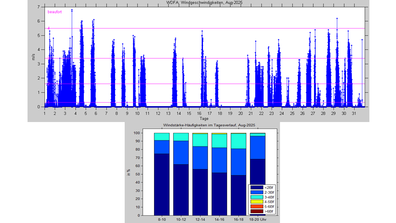This screenshot has width=396, height=223.
Task: Click the cyan 3-4Bf legend swatch
Action: pos(256,197)
